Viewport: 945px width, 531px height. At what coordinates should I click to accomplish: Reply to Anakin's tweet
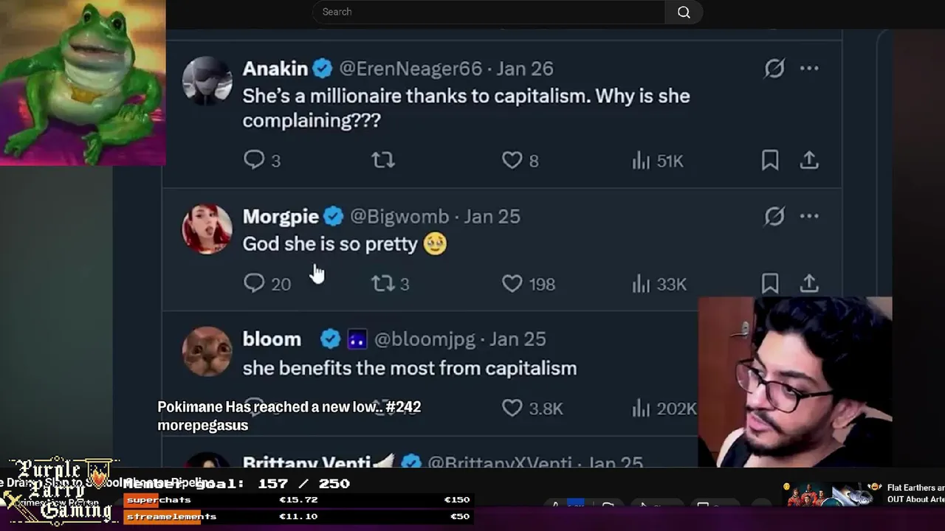point(254,160)
